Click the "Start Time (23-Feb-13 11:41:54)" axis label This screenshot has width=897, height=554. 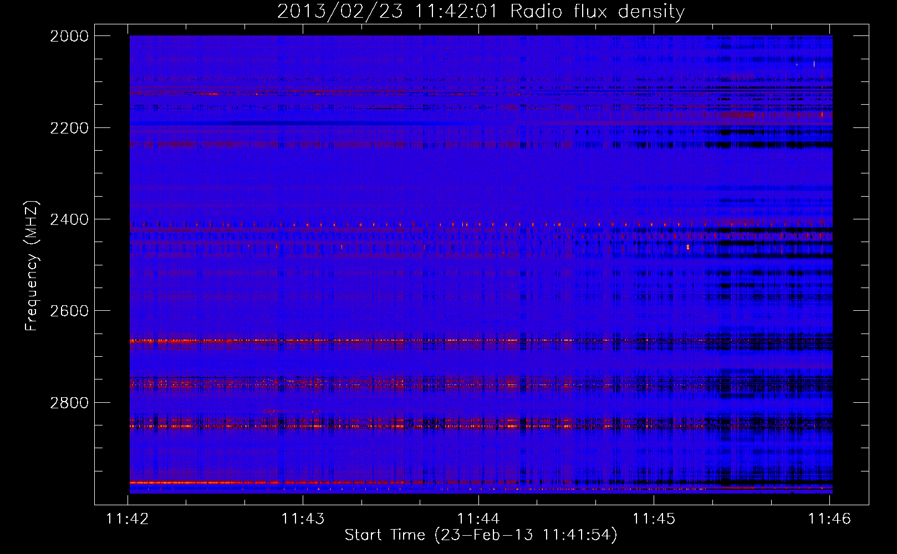(x=481, y=535)
